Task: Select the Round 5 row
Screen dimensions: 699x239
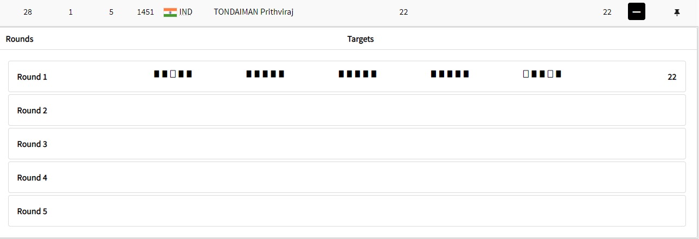Action: (x=347, y=211)
